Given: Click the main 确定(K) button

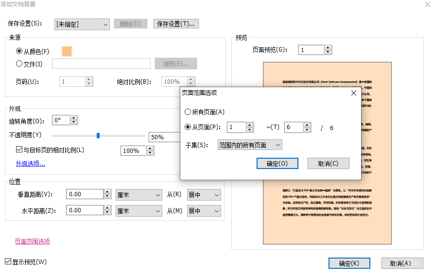Looking at the screenshot, I should (349, 263).
